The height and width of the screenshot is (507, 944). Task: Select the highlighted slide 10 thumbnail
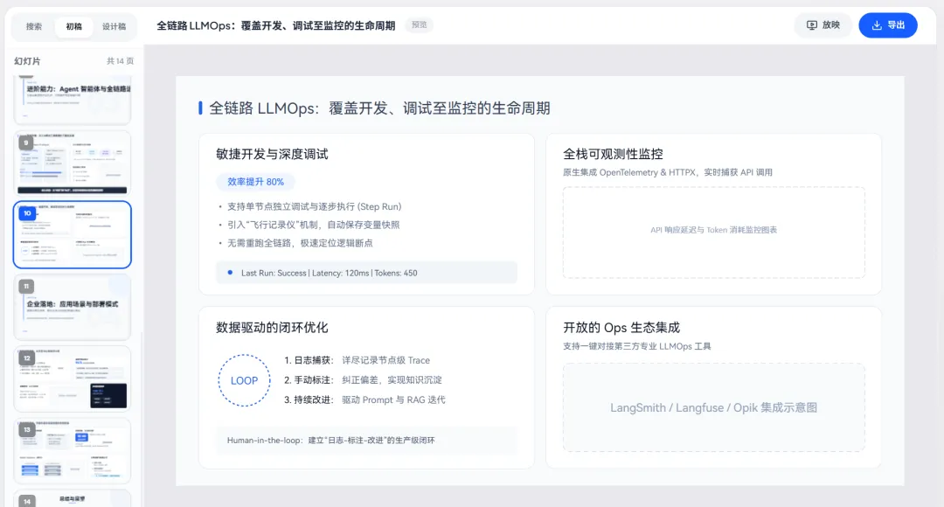pos(73,234)
